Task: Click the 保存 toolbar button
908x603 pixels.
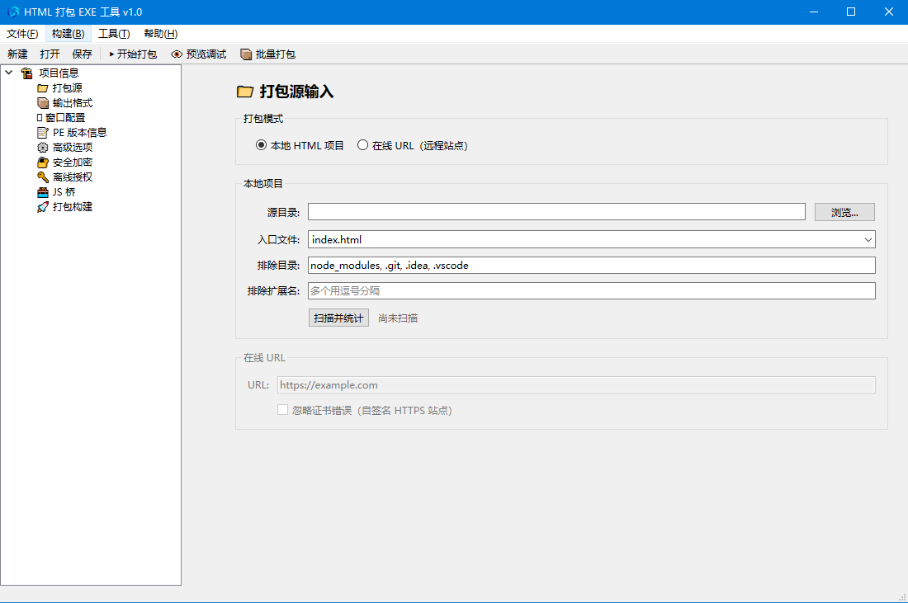Action: point(83,54)
